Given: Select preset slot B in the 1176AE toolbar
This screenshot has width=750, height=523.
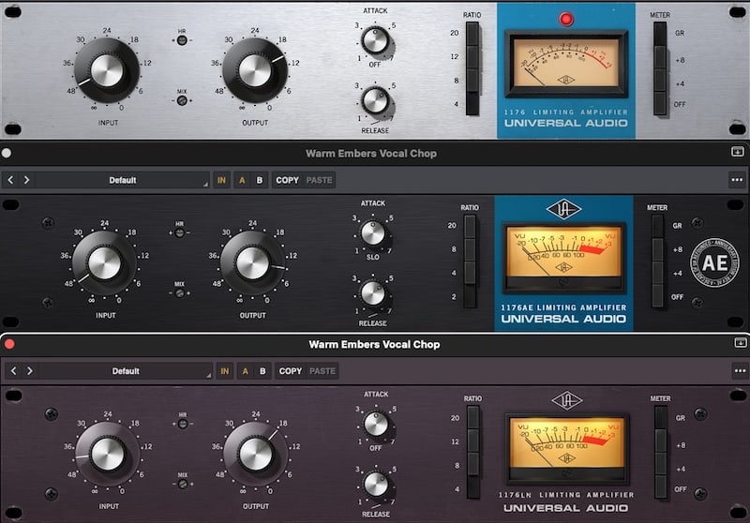Looking at the screenshot, I should [x=260, y=180].
